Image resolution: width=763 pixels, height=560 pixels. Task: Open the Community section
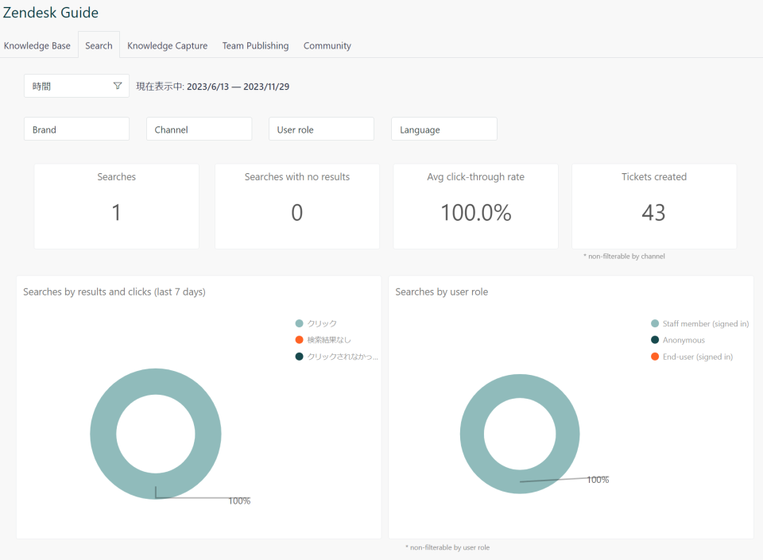(327, 45)
